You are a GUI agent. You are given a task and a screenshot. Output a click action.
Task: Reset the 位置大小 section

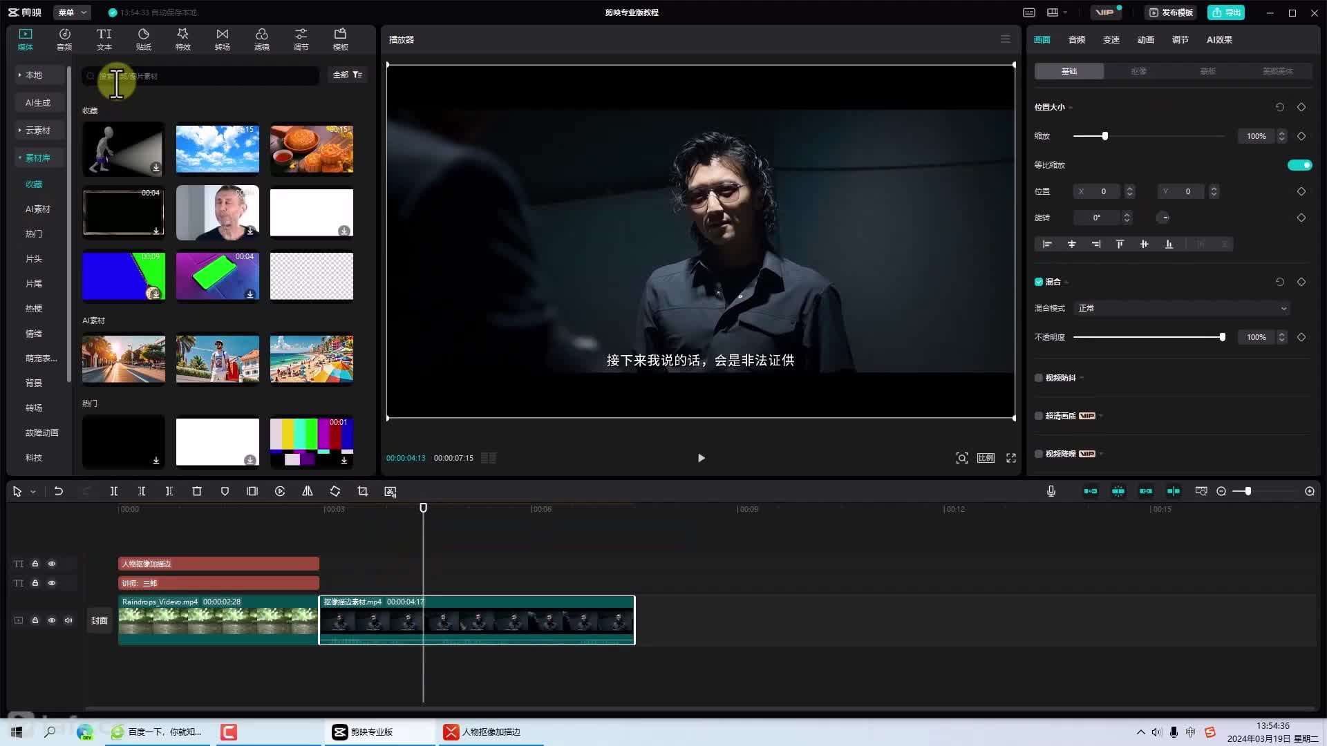(1280, 107)
